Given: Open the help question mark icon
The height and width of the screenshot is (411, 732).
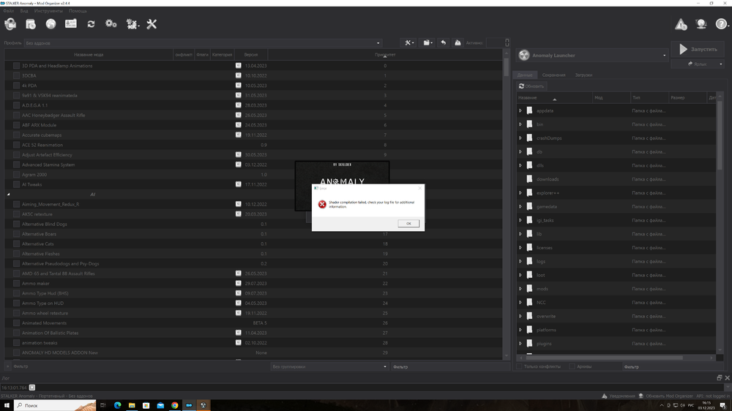Looking at the screenshot, I should click(722, 24).
